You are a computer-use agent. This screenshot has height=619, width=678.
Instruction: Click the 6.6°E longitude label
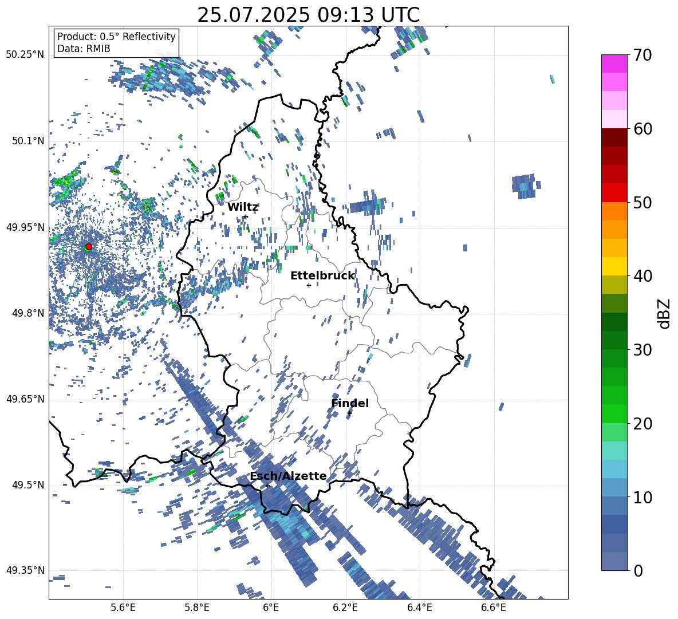click(494, 608)
